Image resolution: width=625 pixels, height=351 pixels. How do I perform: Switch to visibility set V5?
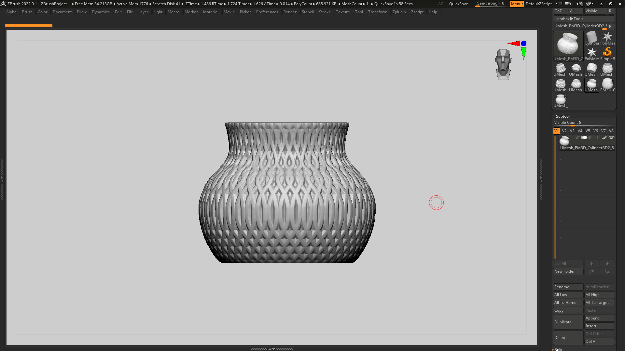(x=588, y=131)
